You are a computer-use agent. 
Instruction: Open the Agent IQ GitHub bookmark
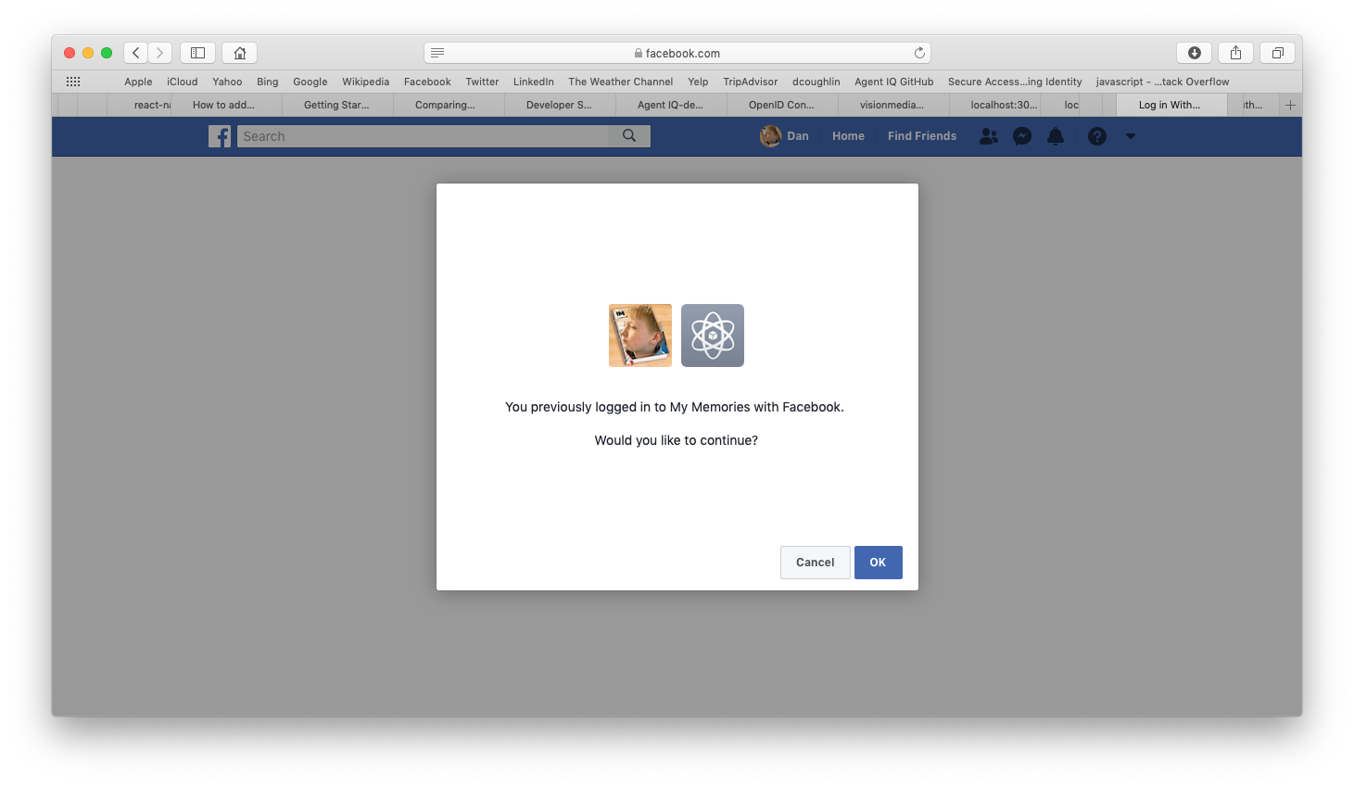894,82
